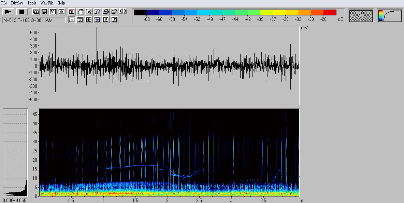
Task: Open the Display menu
Action: pyautogui.click(x=17, y=3)
